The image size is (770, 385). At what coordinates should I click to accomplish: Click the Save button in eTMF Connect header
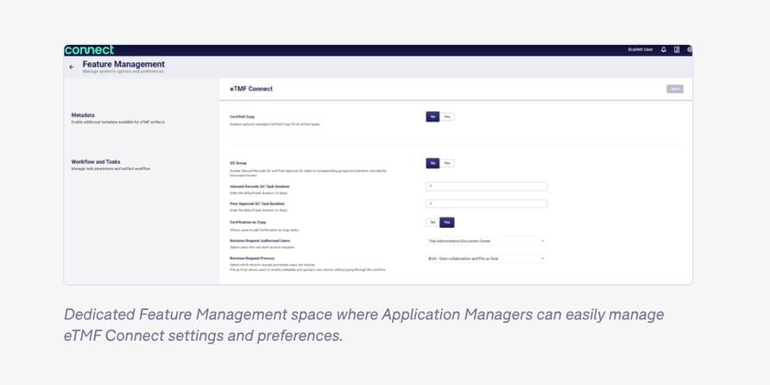675,89
